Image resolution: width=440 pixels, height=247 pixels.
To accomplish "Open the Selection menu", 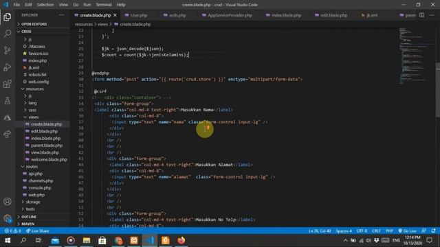I will (45, 5).
